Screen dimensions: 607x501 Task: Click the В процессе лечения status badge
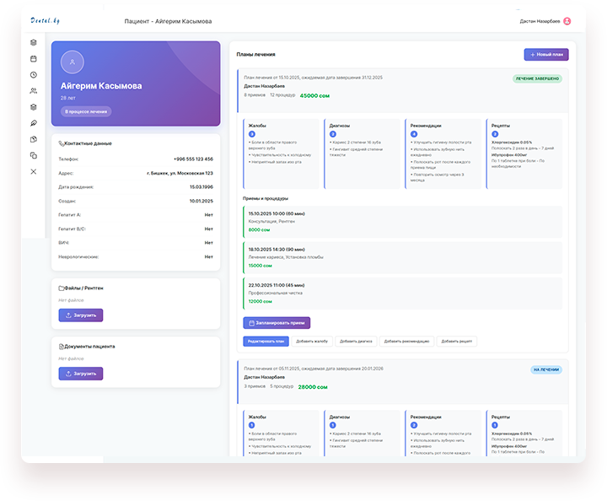[x=86, y=111]
